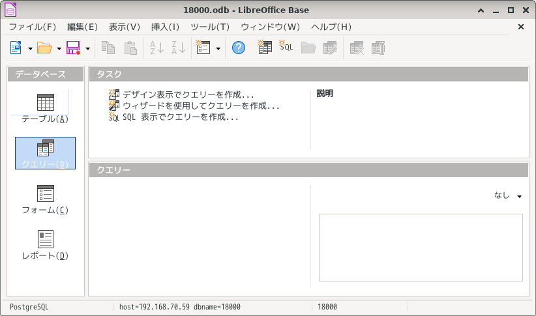Click the PostgreSQL status bar entry
The height and width of the screenshot is (316, 536).
[29, 307]
